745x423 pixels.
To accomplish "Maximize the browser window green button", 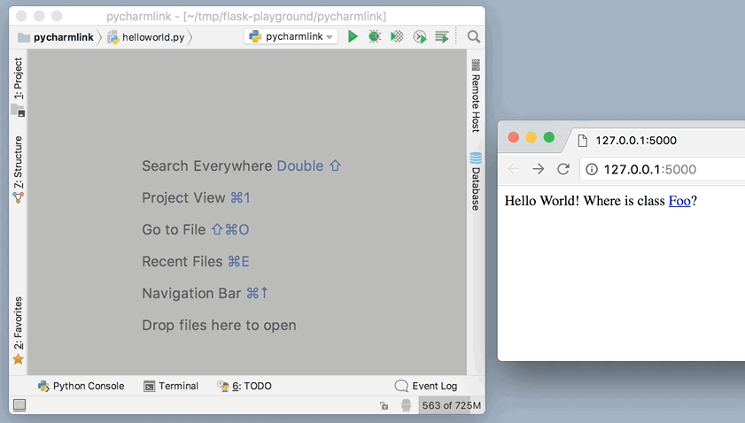I will (548, 137).
